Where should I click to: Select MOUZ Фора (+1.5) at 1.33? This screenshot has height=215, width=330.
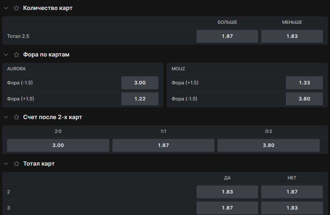point(304,83)
